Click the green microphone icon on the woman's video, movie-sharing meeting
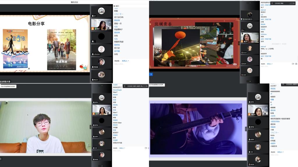This screenshot has width=298, height=167. click(x=95, y=29)
